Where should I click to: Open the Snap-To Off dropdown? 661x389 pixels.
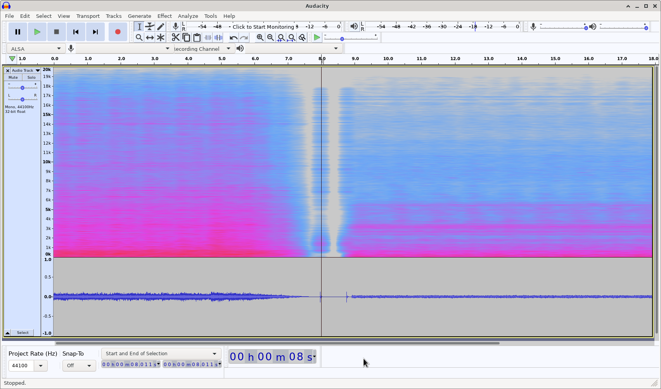point(79,366)
